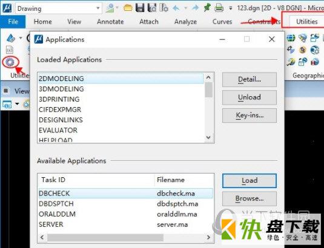Select EVALUATOR in Loaded Applications
Screen dimensions: 324x248
tap(121, 130)
